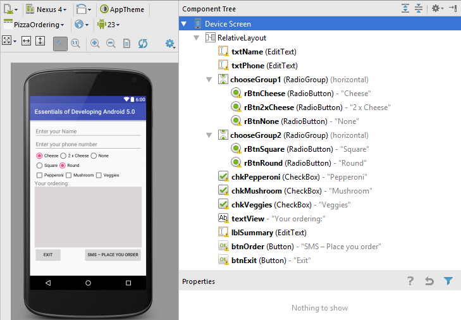Click the Properties help question mark icon

410,281
